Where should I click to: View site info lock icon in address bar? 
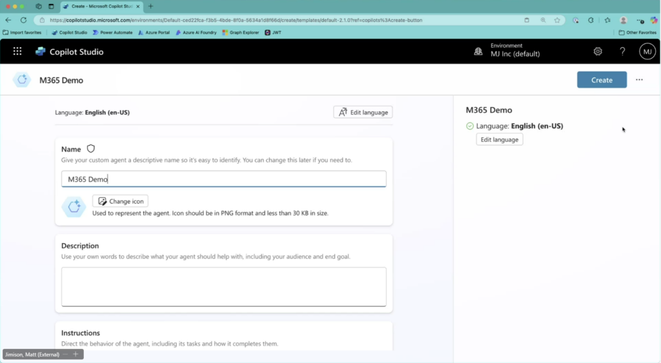pos(42,20)
